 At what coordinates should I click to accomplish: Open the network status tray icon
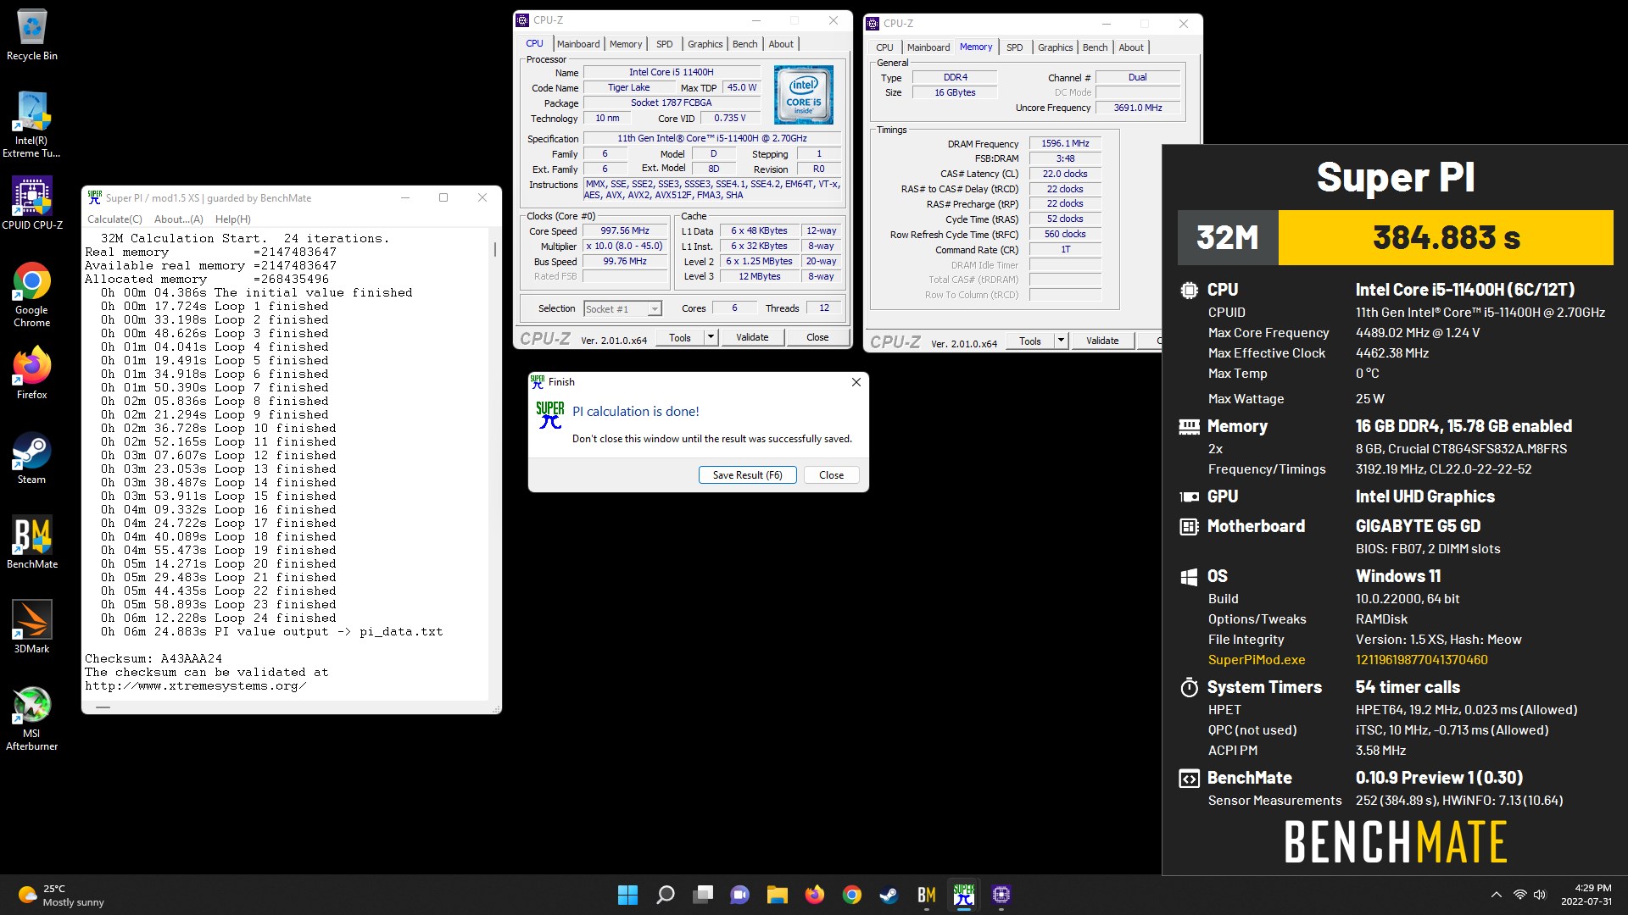pyautogui.click(x=1520, y=895)
